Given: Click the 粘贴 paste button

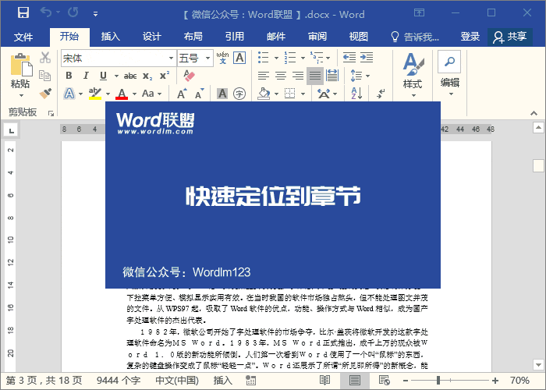Looking at the screenshot, I should 20,75.
